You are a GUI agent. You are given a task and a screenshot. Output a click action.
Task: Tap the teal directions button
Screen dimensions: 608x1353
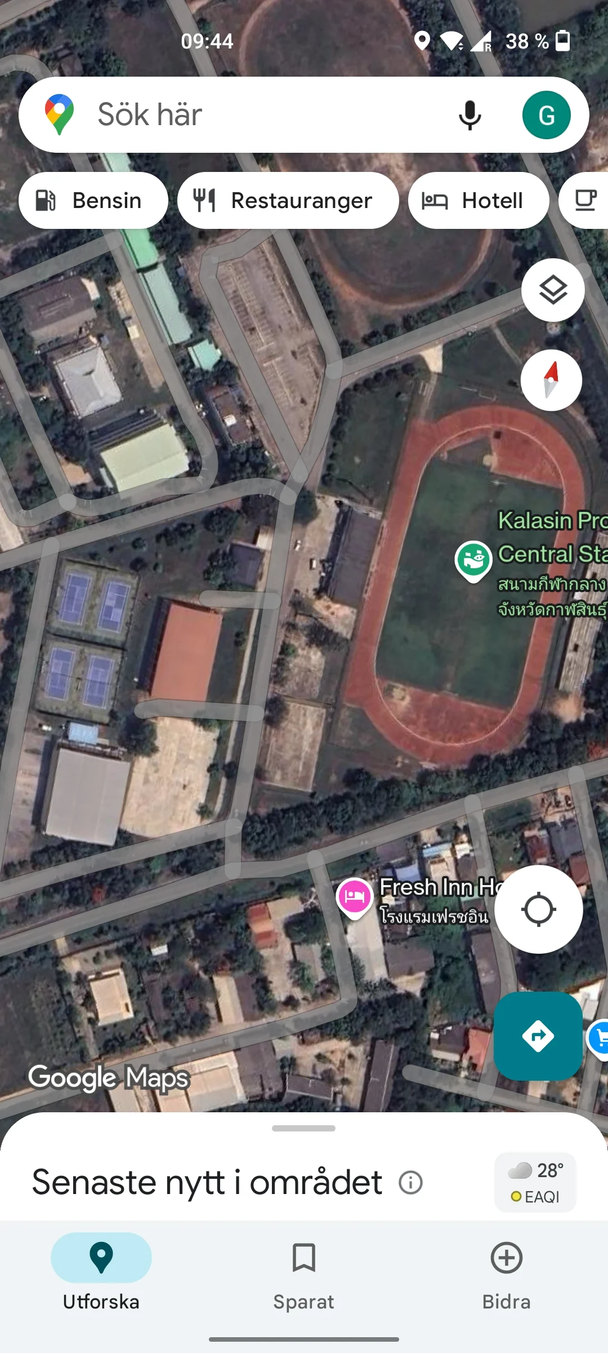(538, 1036)
